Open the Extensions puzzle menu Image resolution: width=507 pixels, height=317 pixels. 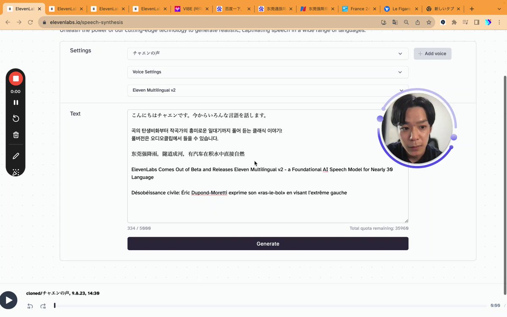point(454,22)
